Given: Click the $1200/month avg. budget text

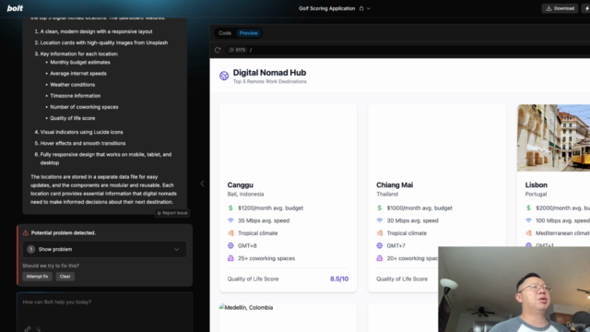Looking at the screenshot, I should 270,207.
